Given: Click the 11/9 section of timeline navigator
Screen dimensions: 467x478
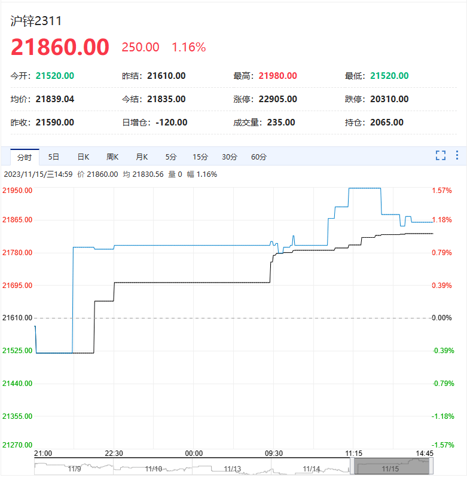Looking at the screenshot, I should 74,468.
